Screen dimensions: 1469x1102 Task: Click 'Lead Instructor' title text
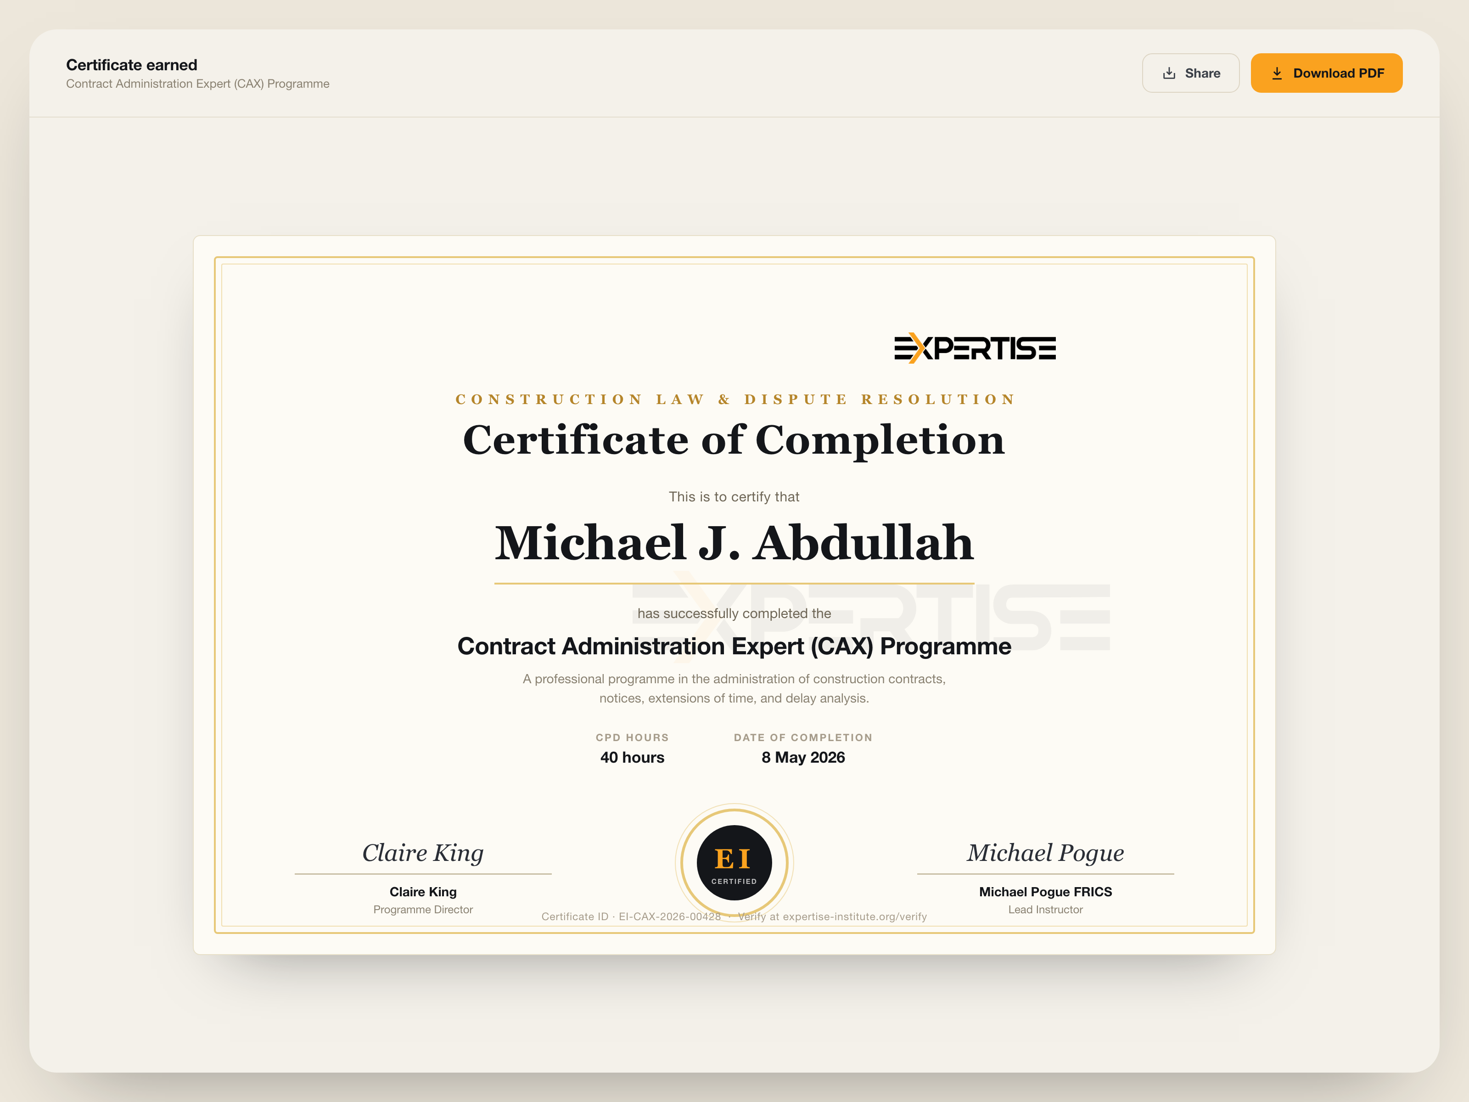click(1045, 909)
